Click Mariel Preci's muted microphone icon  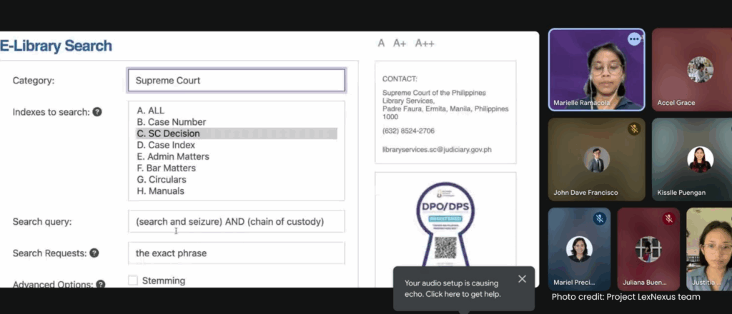(599, 219)
